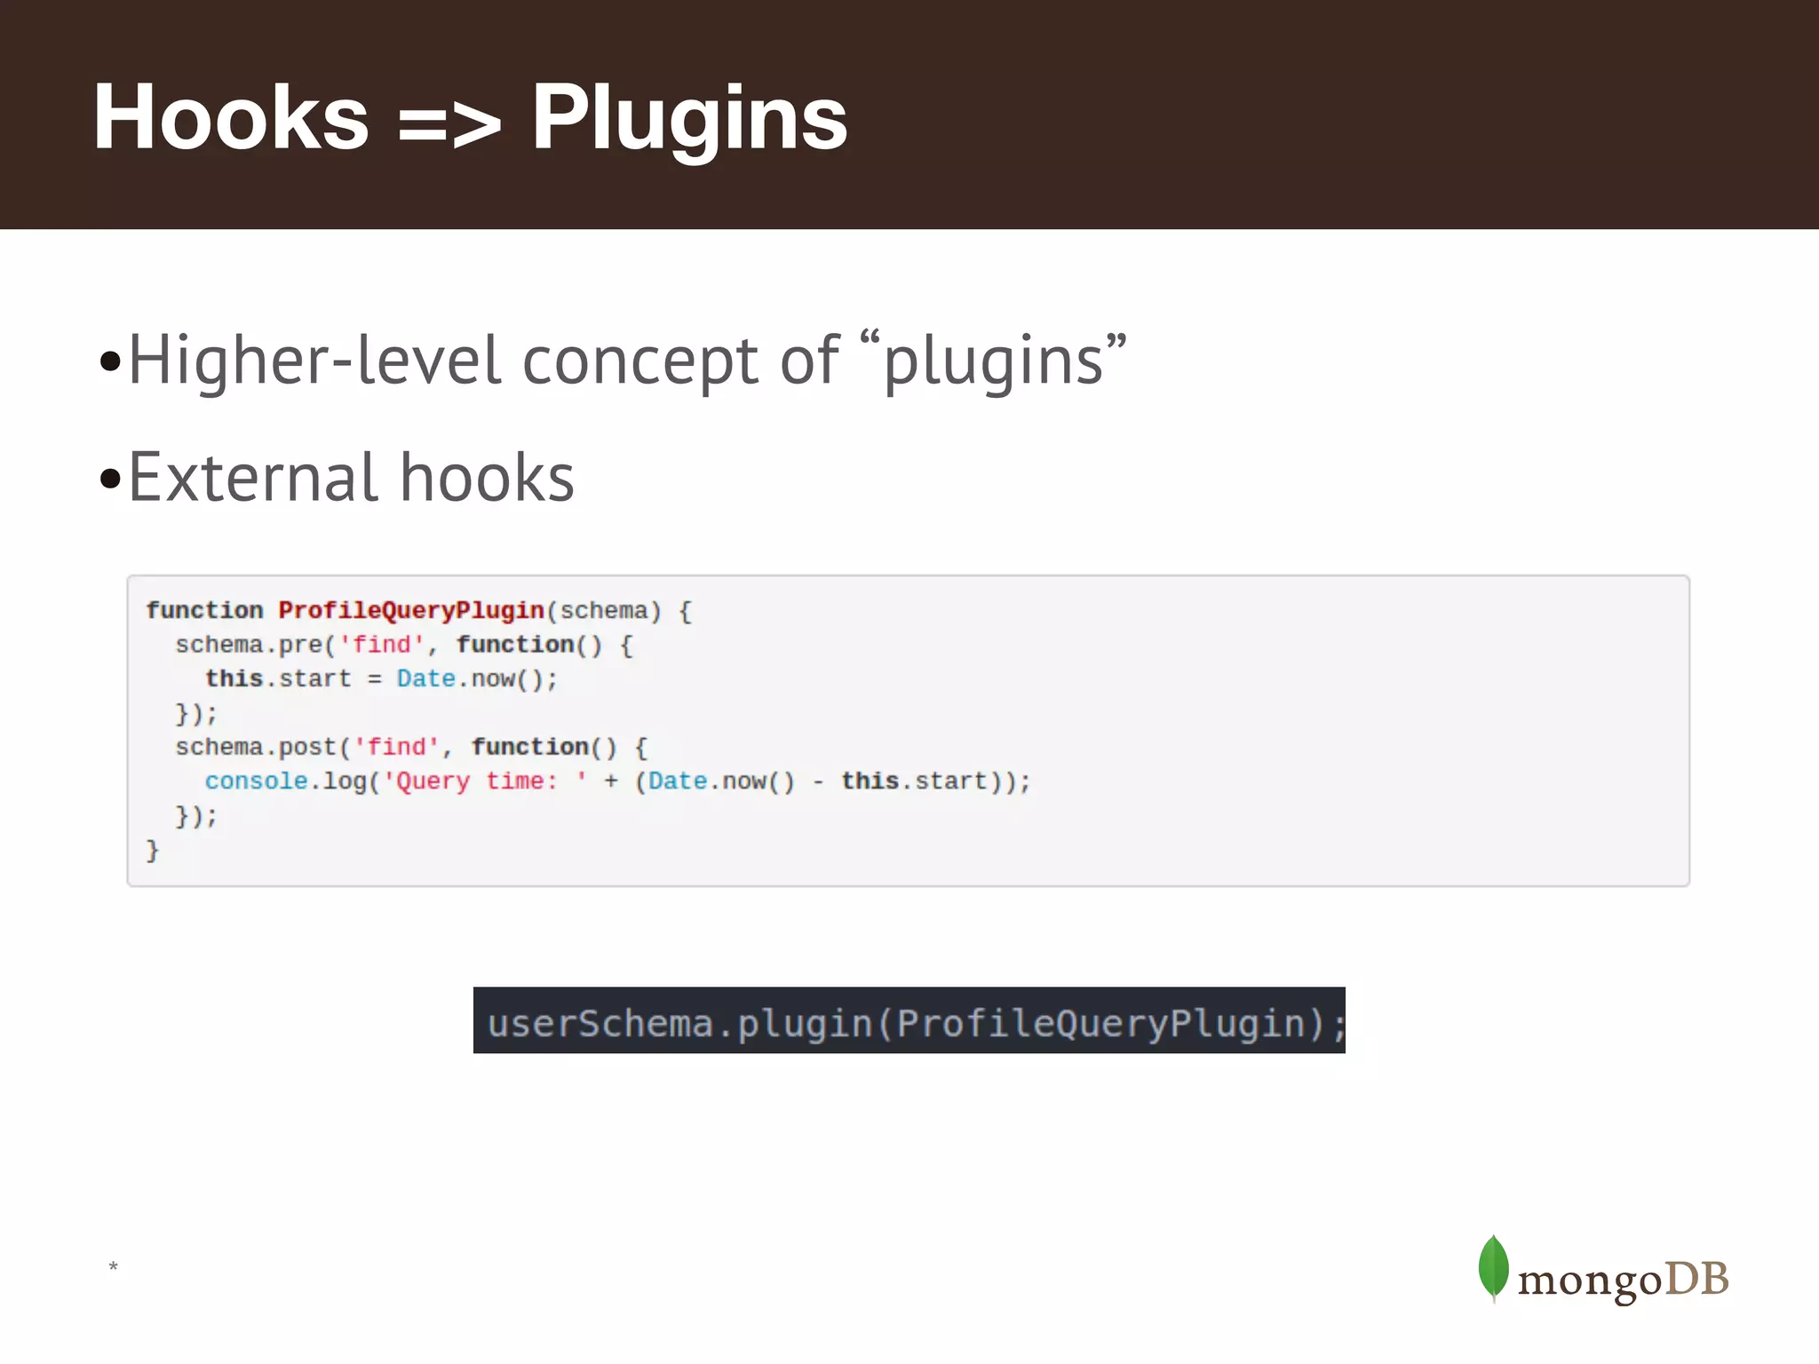
Task: Click the 'this.start = Date.now();' code line
Action: point(382,679)
